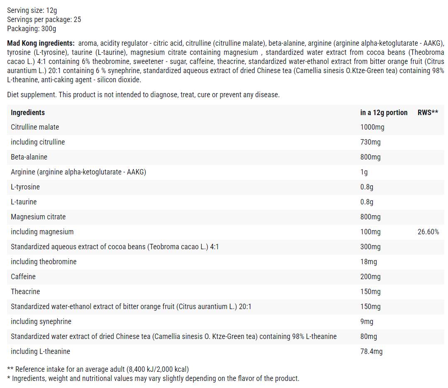This screenshot has width=448, height=388.
Task: Click the 'Packaging: 300g' line
Action: coord(32,29)
